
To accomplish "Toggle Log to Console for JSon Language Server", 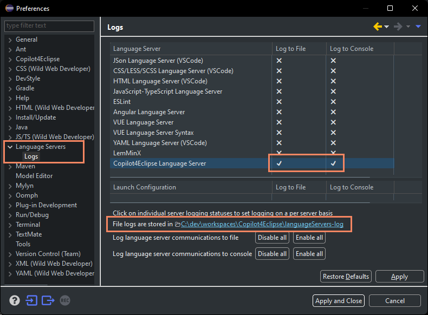I will click(333, 61).
